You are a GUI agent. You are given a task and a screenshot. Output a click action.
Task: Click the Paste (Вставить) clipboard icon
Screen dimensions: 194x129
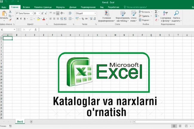click(4, 13)
